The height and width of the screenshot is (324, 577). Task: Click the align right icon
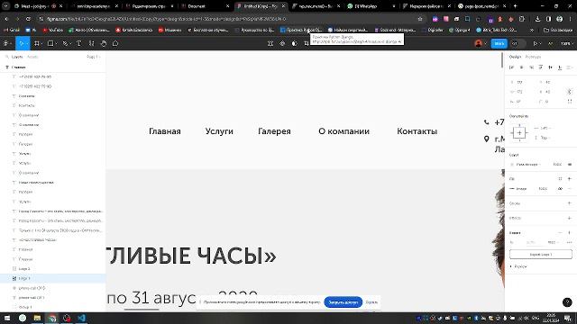[x=531, y=67]
